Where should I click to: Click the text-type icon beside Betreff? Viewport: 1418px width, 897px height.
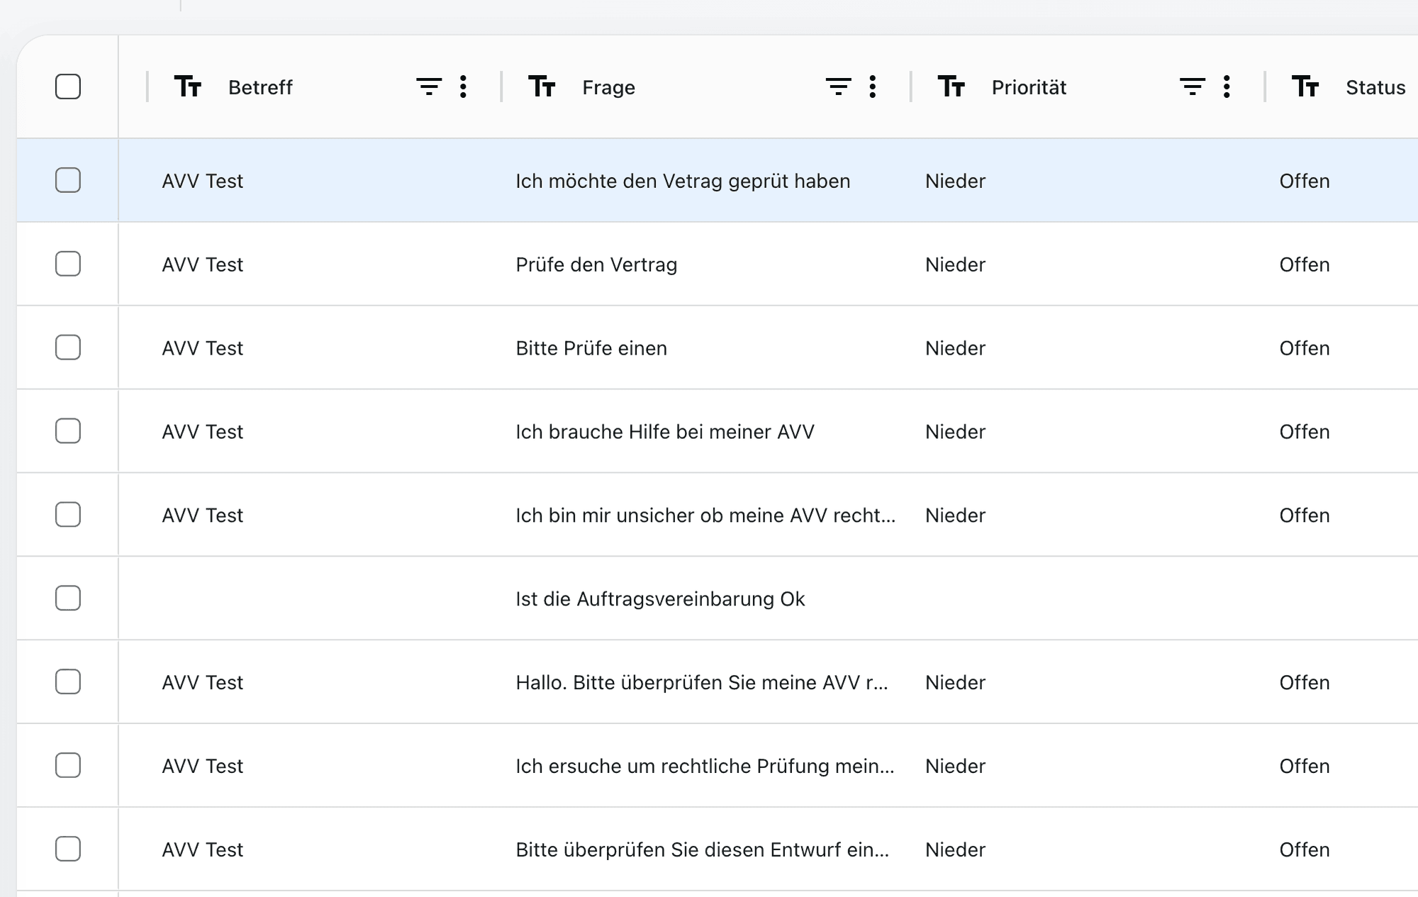point(188,87)
